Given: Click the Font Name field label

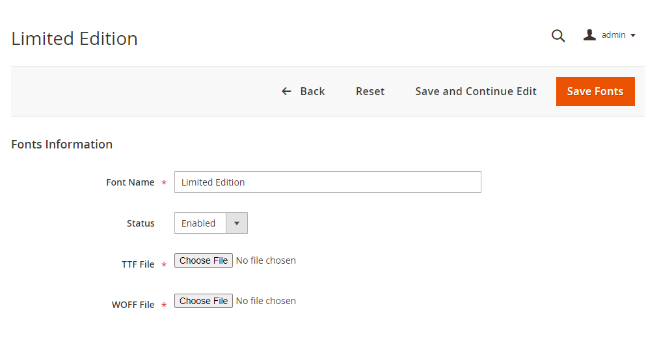Looking at the screenshot, I should [130, 183].
